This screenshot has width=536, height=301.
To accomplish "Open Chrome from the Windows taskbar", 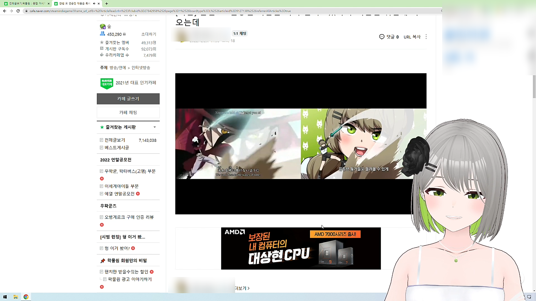I will point(26,297).
